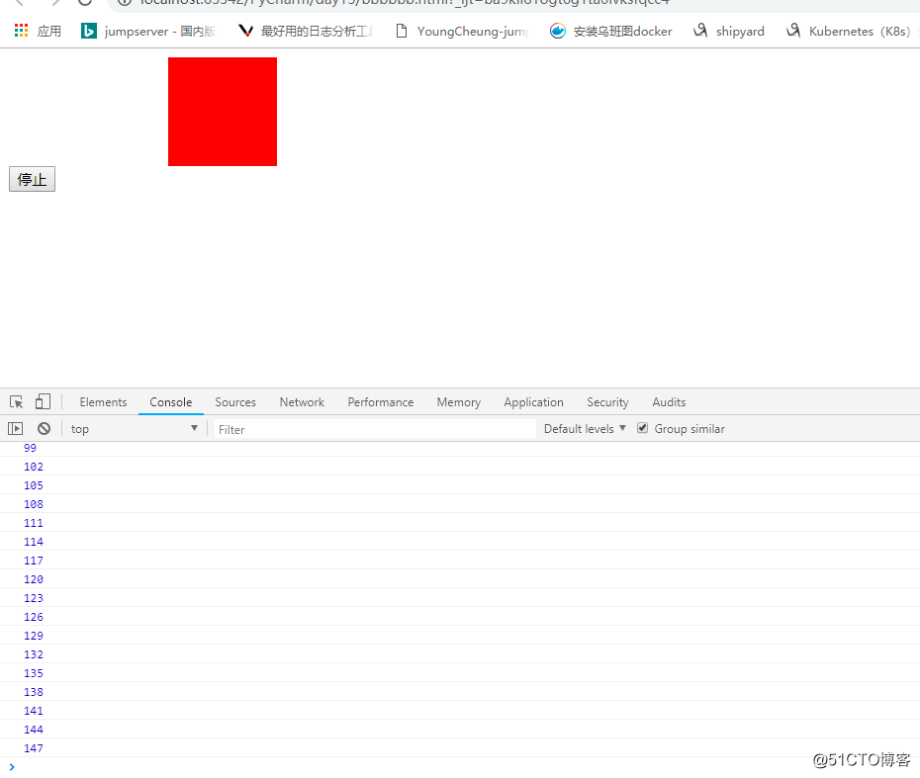Switch to the Performance tab
The width and height of the screenshot is (920, 778).
point(380,402)
